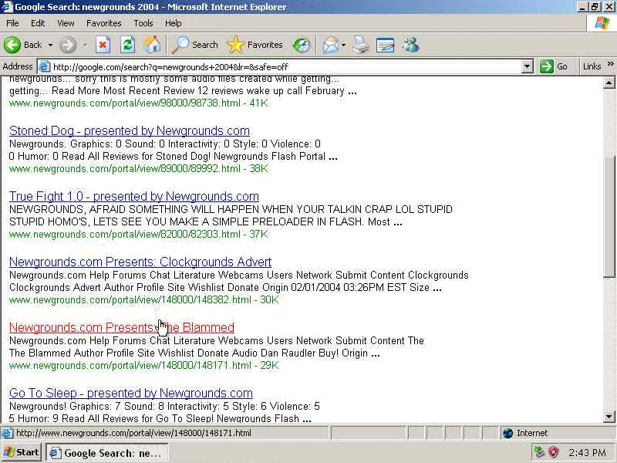Open the Forward button history dropdown
Viewport: 617px width, 463px height.
(85, 45)
